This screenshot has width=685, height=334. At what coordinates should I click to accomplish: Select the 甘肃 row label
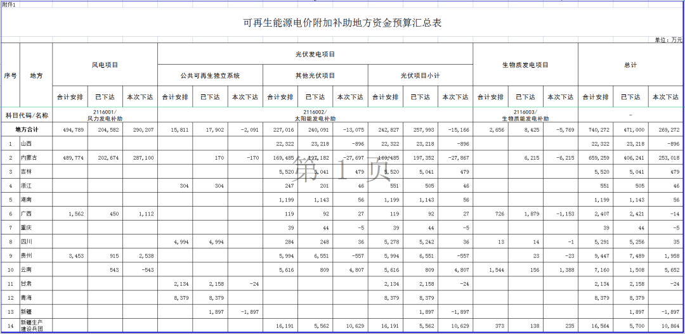tap(36, 283)
